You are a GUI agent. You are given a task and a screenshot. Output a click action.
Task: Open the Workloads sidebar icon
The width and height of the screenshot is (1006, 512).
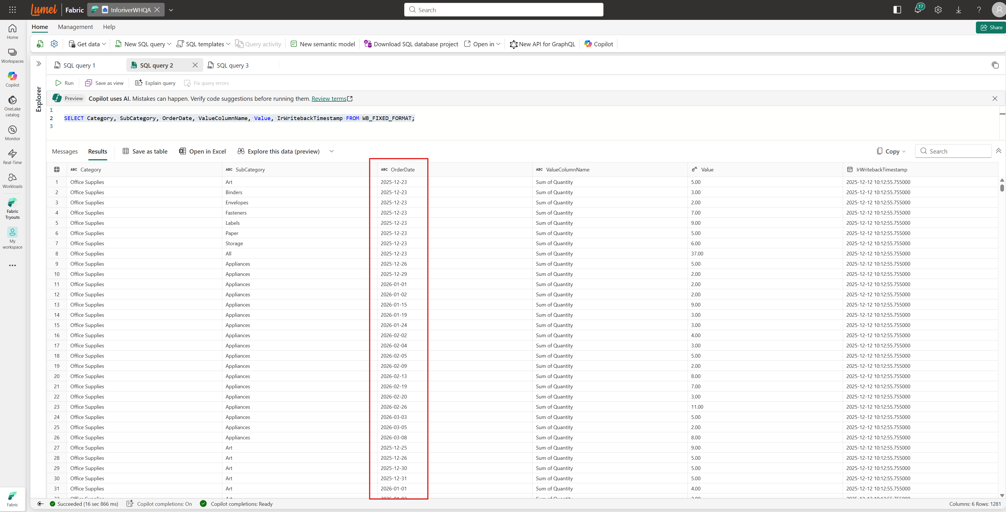(12, 180)
